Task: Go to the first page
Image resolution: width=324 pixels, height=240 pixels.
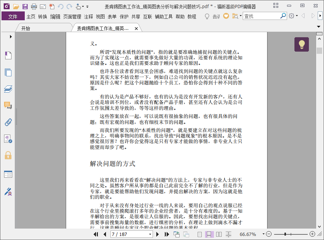Action: pyautogui.click(x=96, y=234)
